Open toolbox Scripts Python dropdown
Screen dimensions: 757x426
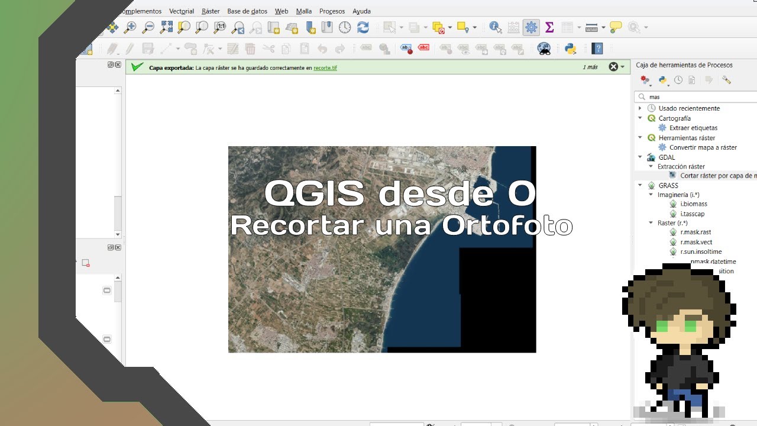[x=664, y=80]
